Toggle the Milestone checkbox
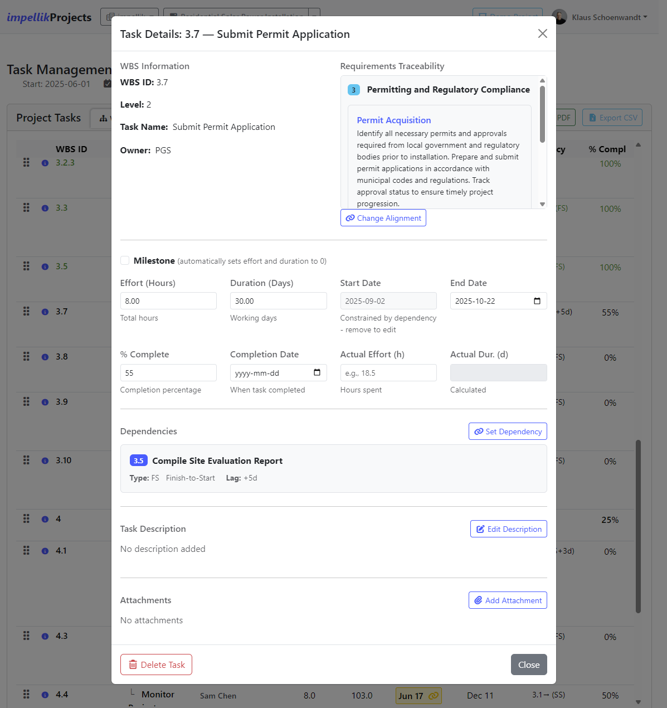This screenshot has height=708, width=667. point(125,260)
